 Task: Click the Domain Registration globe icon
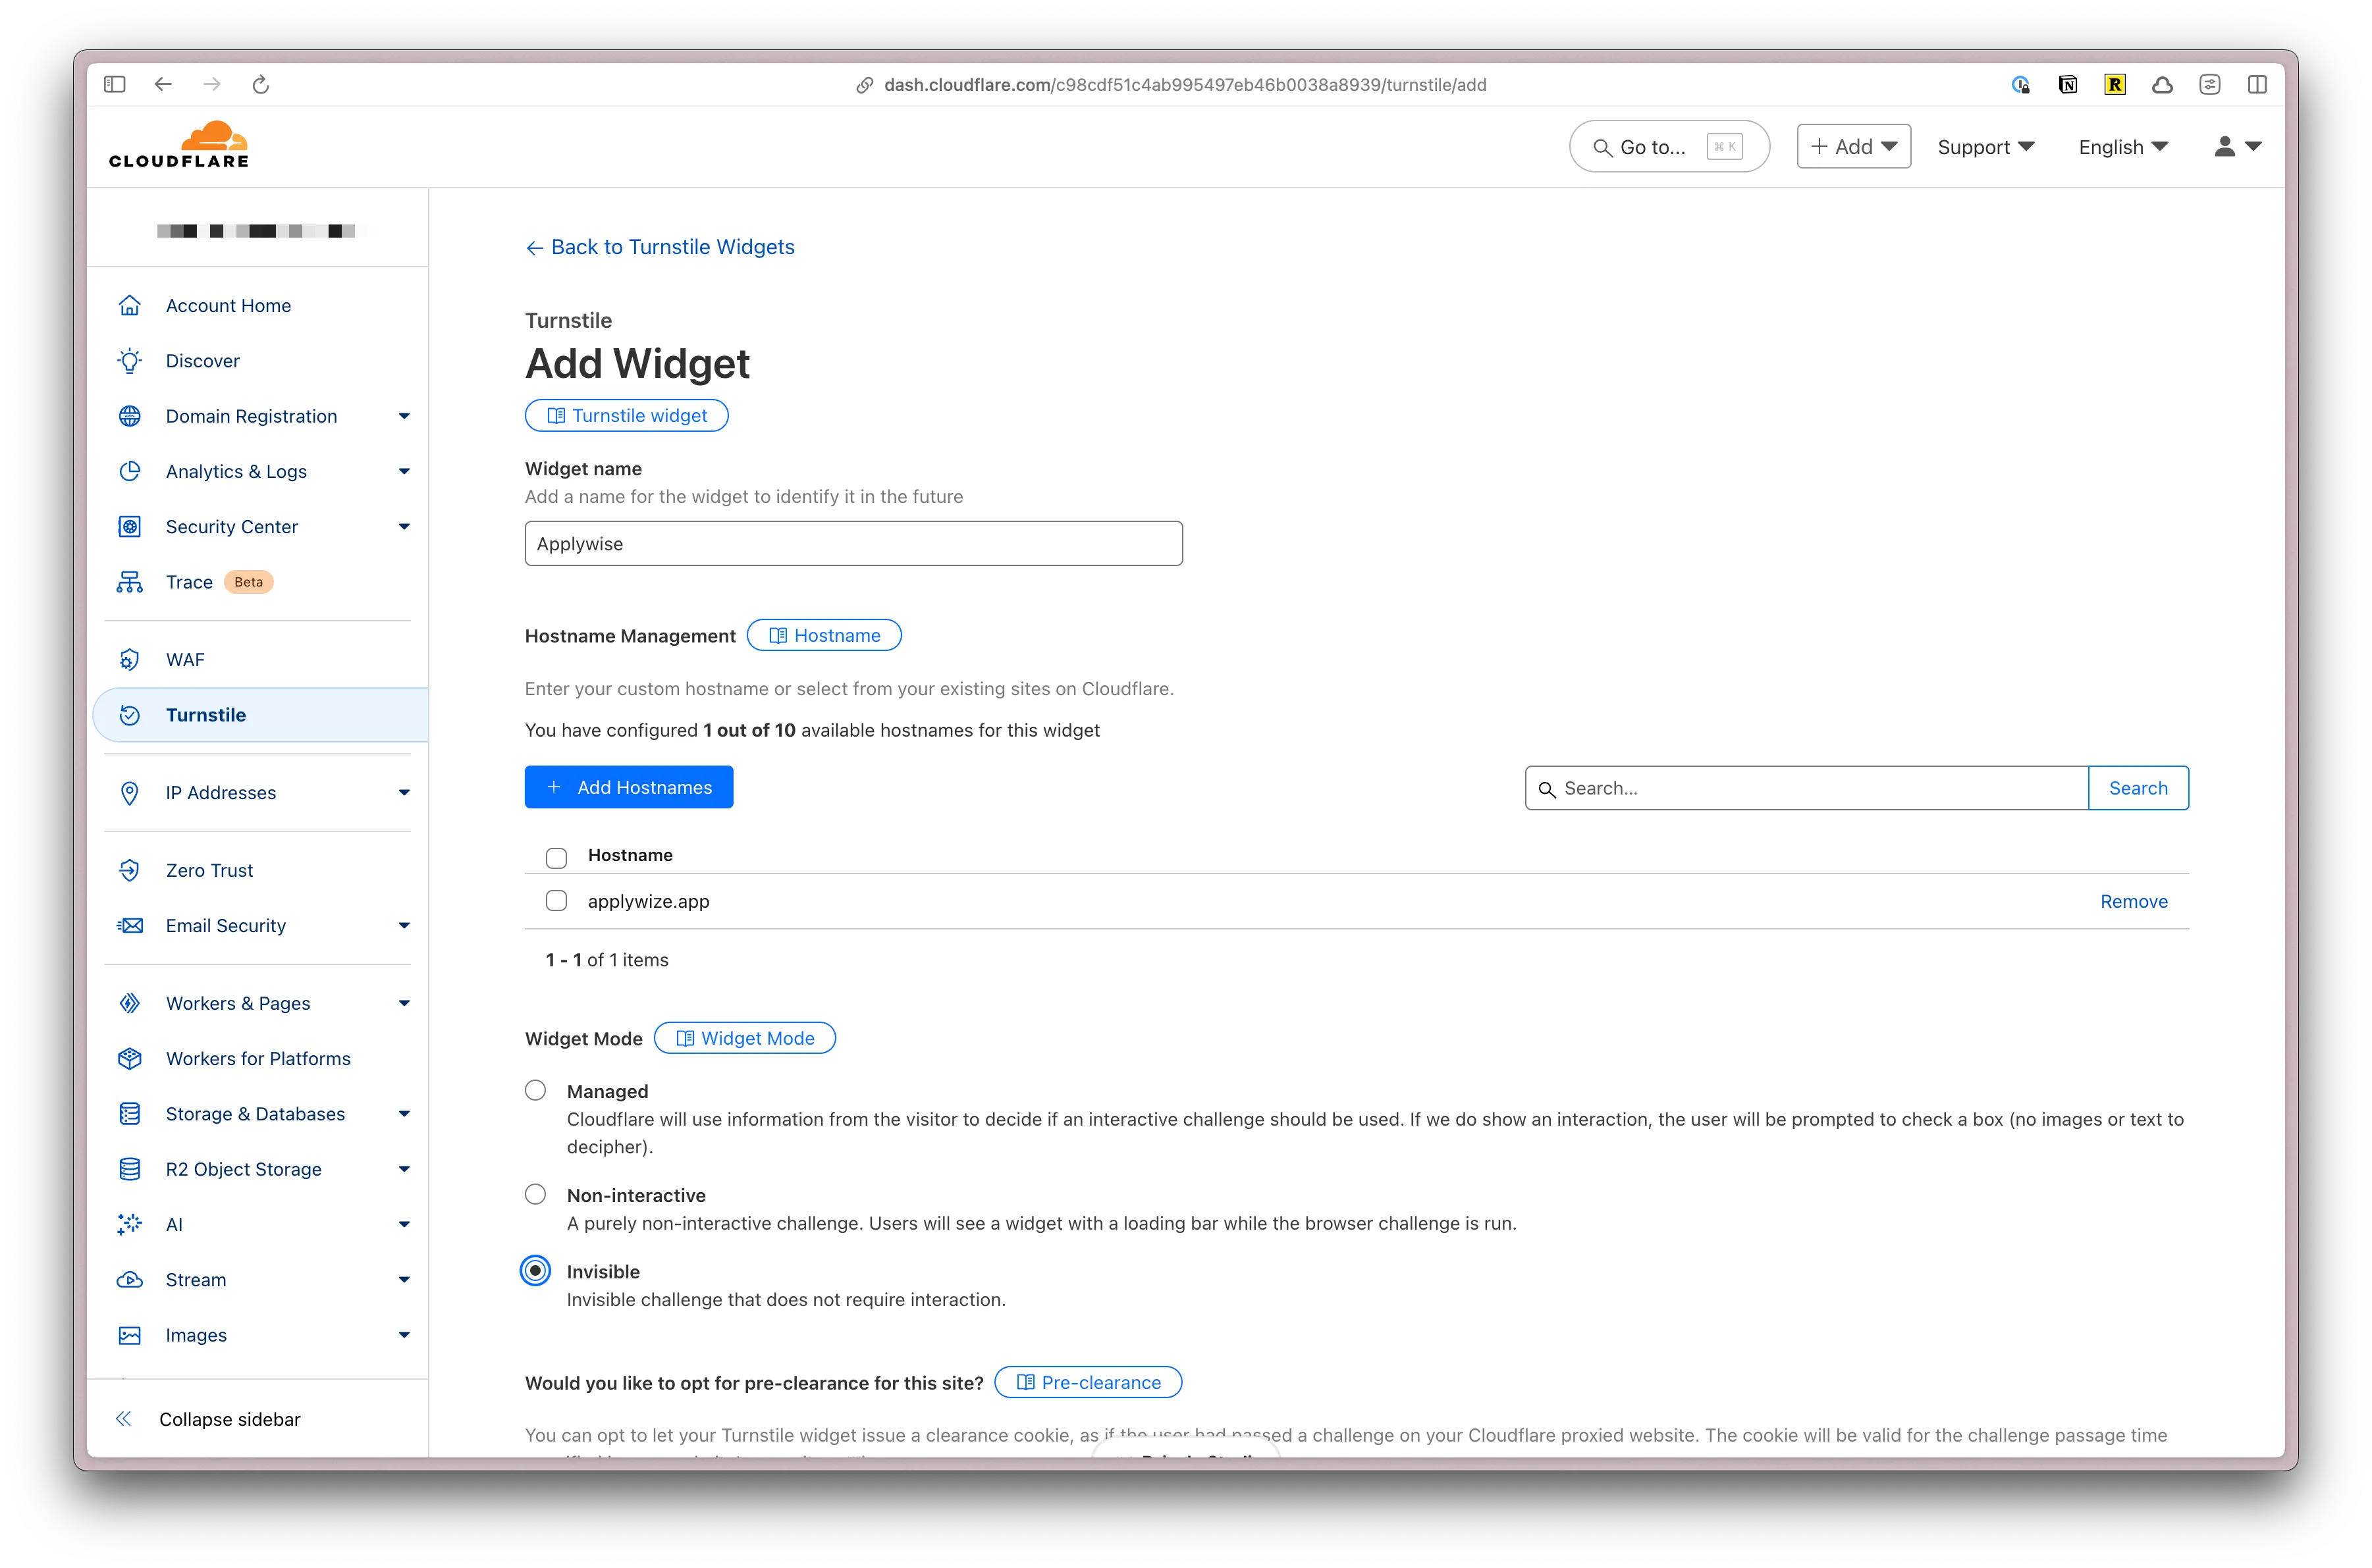(130, 416)
